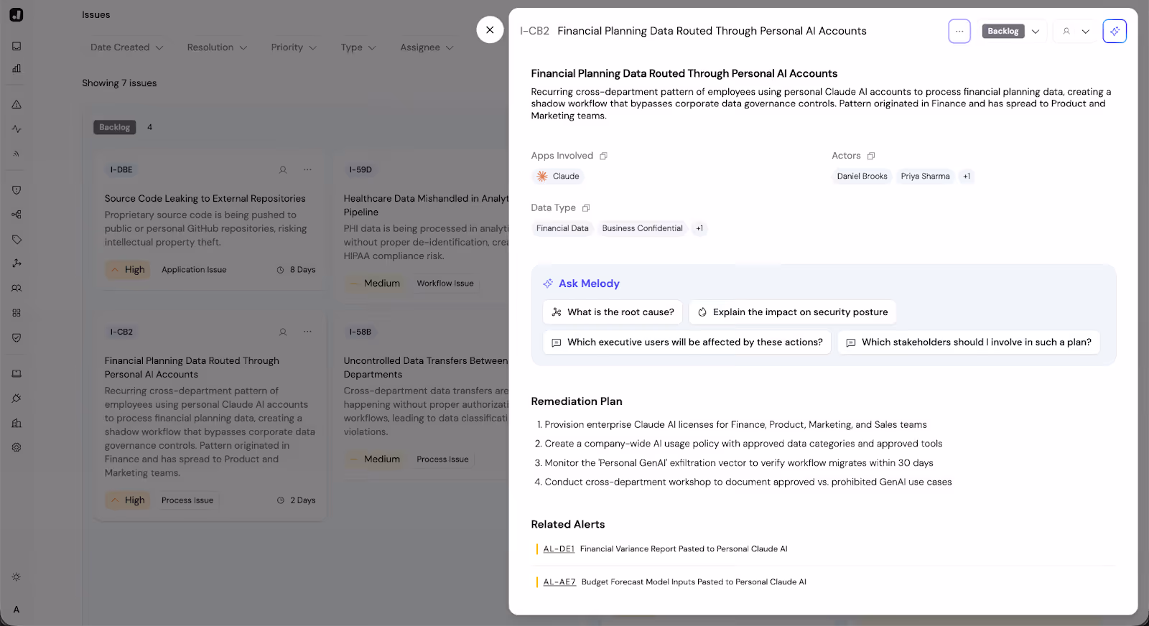This screenshot has height=626, width=1149.
Task: Expand the Backlog status dropdown
Action: (x=1036, y=32)
